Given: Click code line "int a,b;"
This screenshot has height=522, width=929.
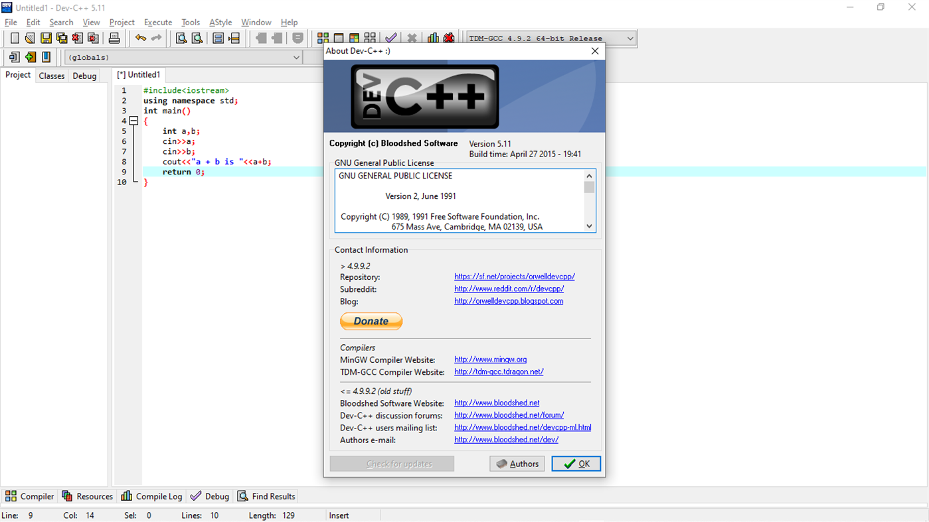Looking at the screenshot, I should (181, 131).
